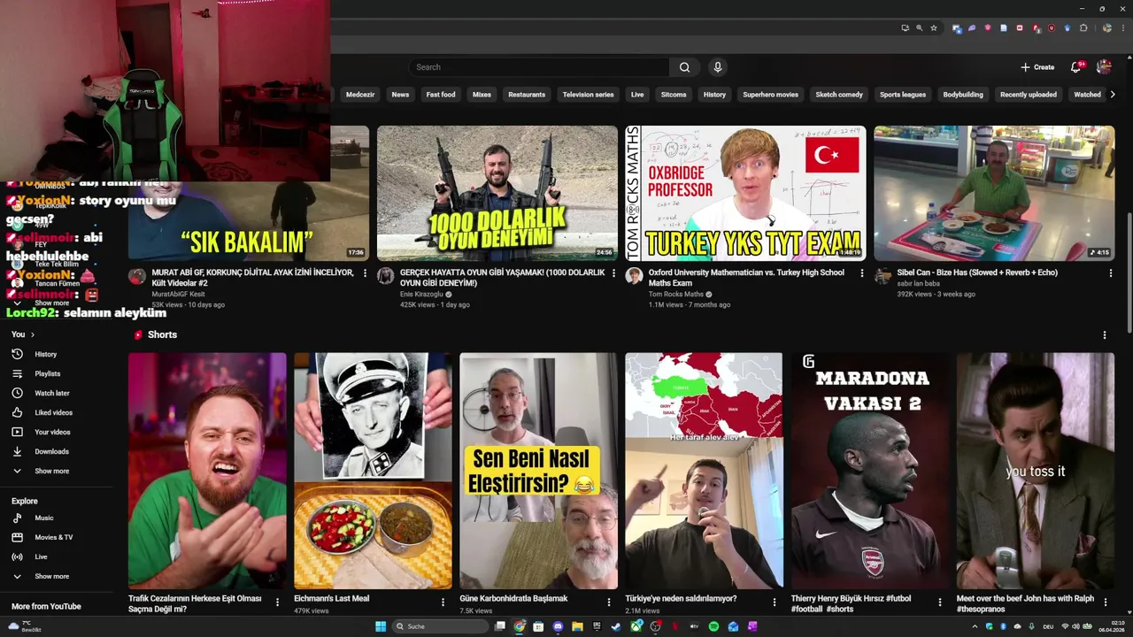
Task: Open options for Eichmann's Last Meal short
Action: (443, 602)
